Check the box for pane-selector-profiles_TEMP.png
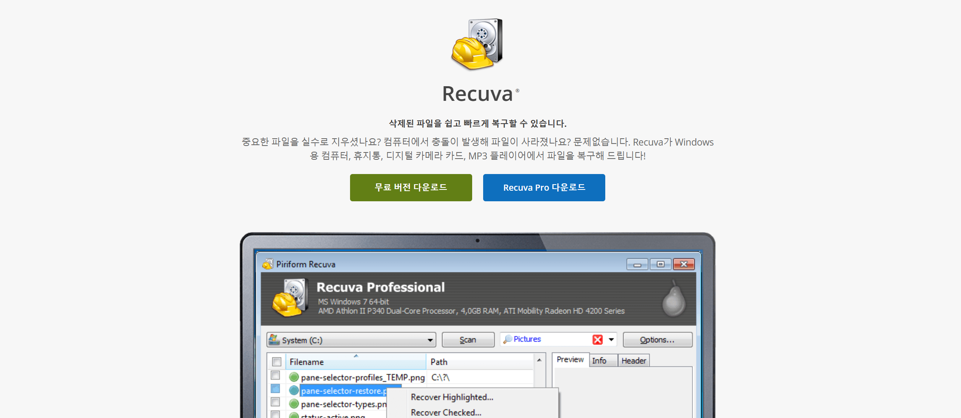The height and width of the screenshot is (418, 961). (276, 375)
